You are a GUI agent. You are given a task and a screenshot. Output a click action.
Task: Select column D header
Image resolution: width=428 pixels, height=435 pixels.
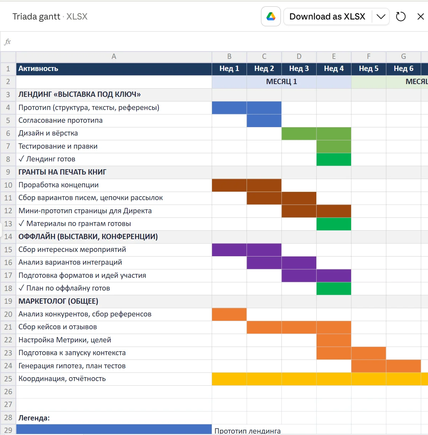tap(299, 56)
